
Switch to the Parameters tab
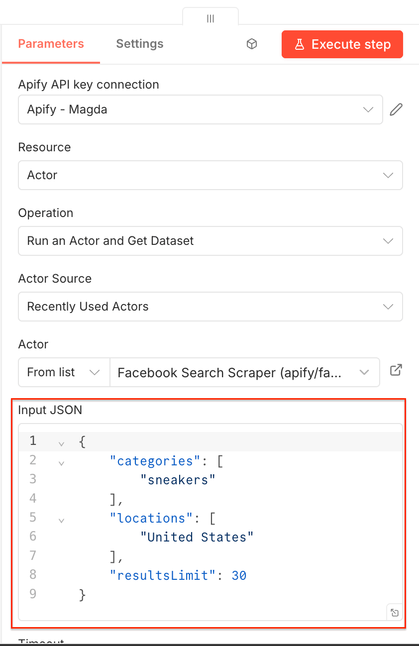[50, 44]
